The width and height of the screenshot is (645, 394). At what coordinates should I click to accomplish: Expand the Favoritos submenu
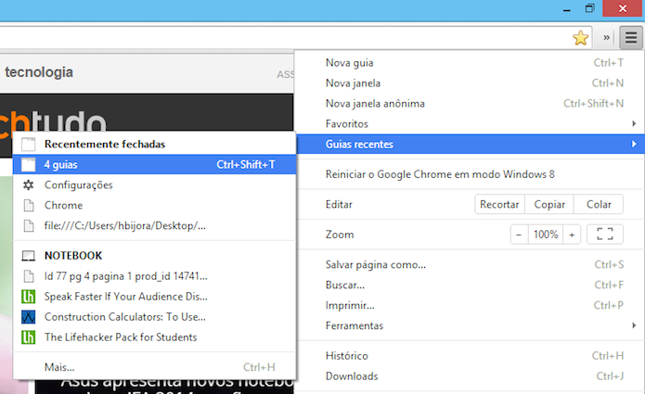tap(471, 123)
